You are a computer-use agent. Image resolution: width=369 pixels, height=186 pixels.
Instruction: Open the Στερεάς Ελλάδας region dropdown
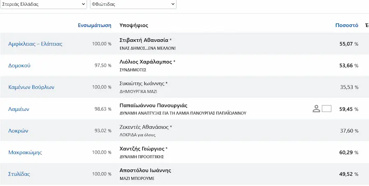click(x=43, y=4)
